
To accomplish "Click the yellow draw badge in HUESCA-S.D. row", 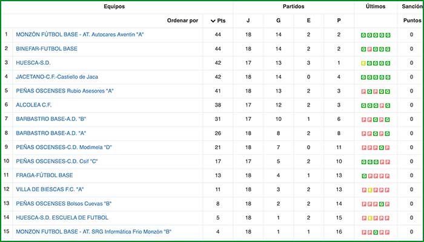I will pos(363,63).
